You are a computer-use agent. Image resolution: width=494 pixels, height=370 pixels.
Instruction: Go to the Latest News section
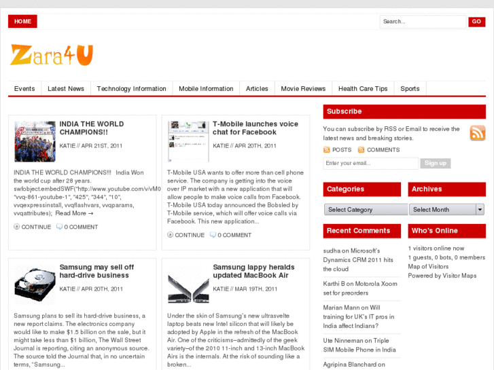[x=66, y=89]
